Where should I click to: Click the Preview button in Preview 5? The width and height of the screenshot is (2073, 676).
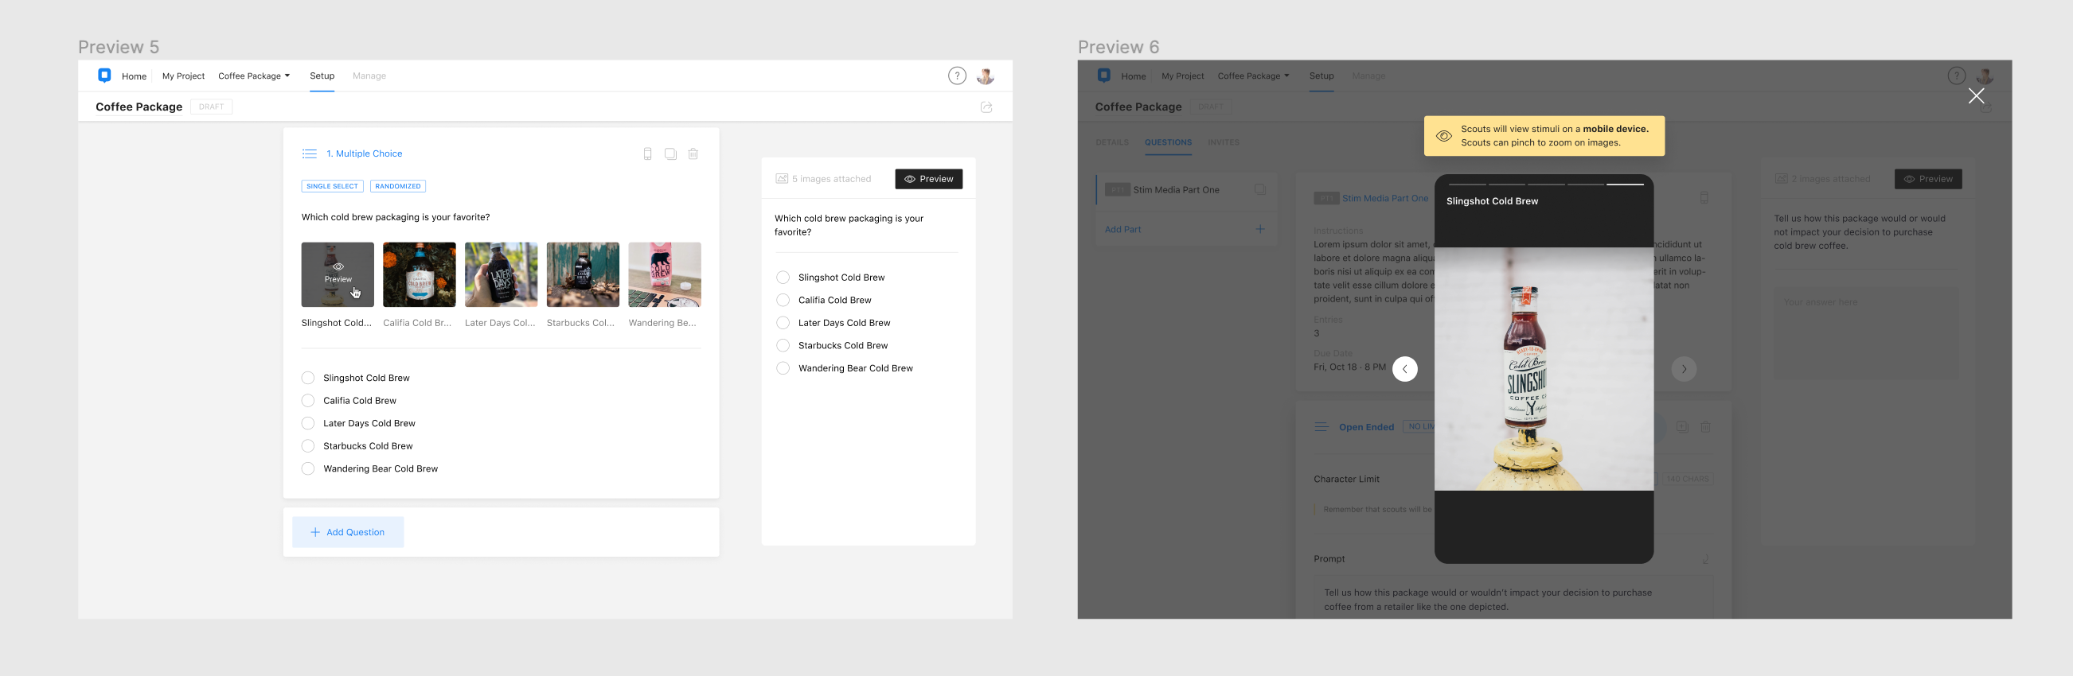coord(929,179)
